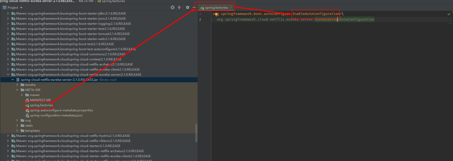Image resolution: width=453 pixels, height=161 pixels.
Task: Expand the org folder
Action: click(17, 120)
